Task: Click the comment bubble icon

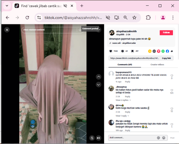Action: pos(122,51)
